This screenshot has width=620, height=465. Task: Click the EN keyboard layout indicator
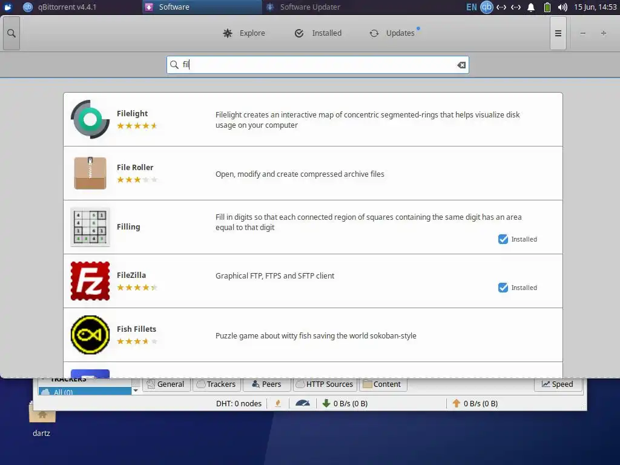coord(471,7)
